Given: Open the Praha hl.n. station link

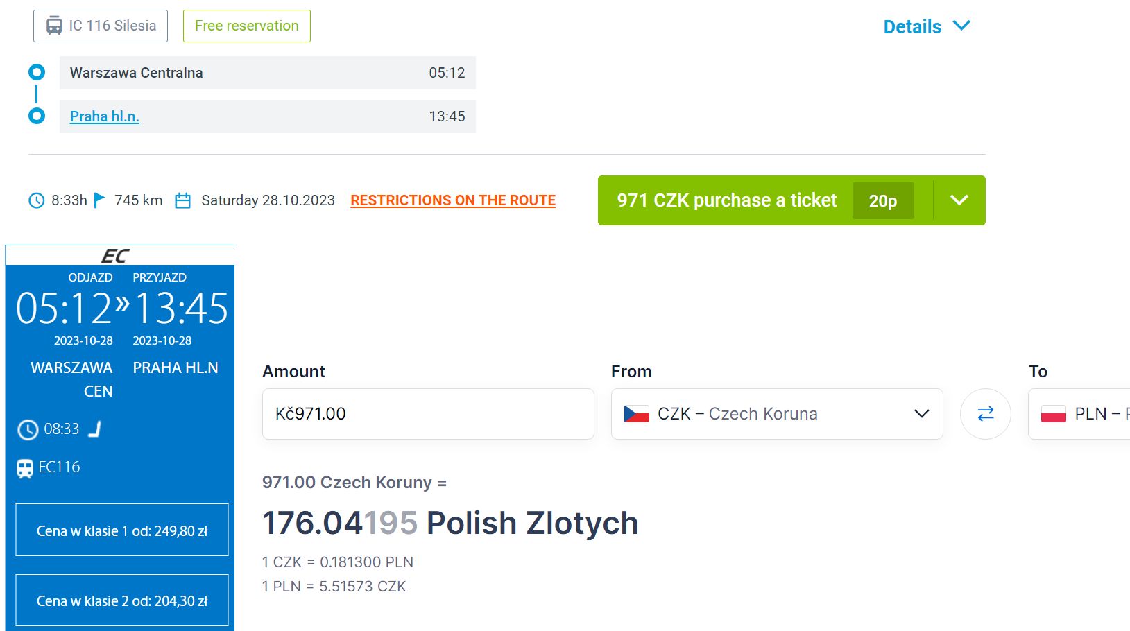Looking at the screenshot, I should [105, 116].
